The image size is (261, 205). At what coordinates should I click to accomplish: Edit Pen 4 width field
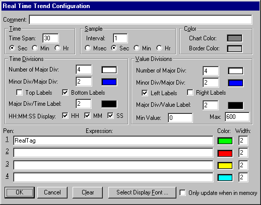[243, 177]
